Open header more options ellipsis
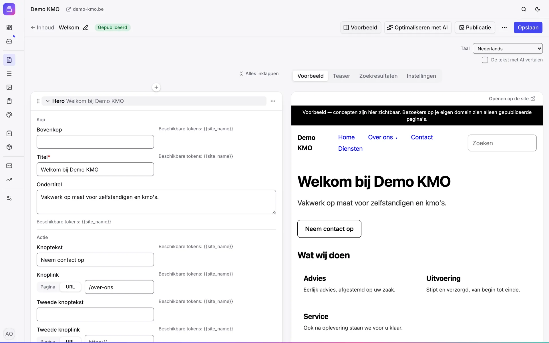549x343 pixels. pos(504,27)
